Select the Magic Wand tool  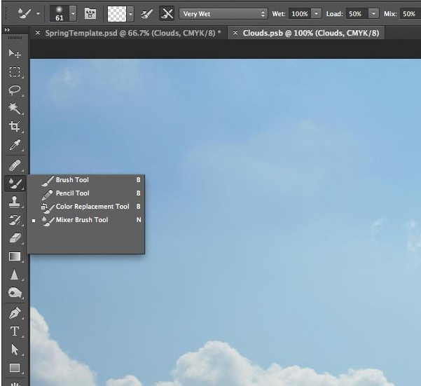15,109
